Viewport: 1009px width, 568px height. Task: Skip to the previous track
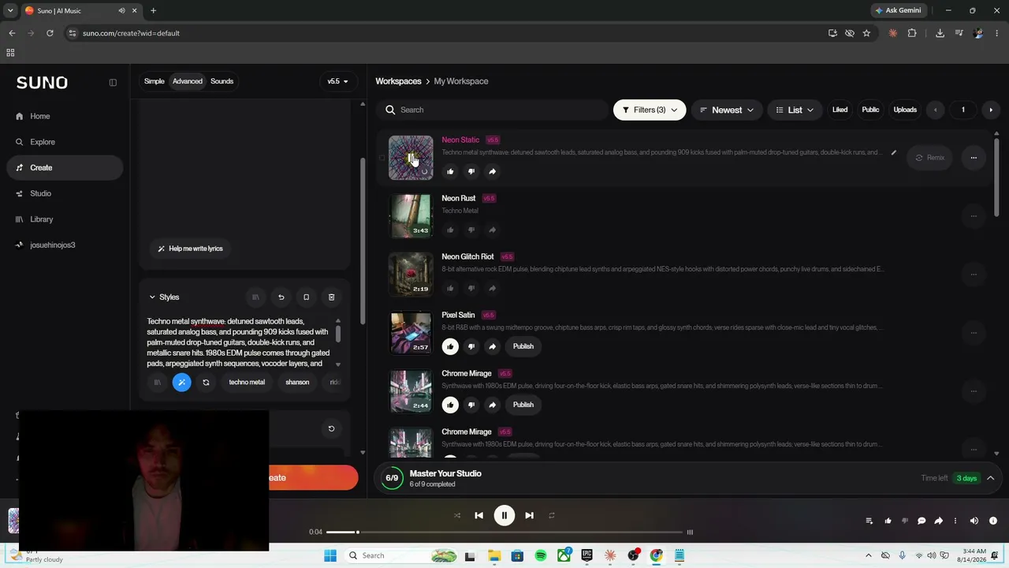coord(478,516)
